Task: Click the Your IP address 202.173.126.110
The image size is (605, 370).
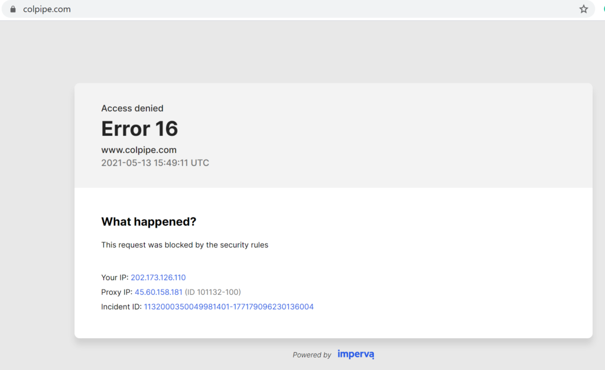Action: 158,277
